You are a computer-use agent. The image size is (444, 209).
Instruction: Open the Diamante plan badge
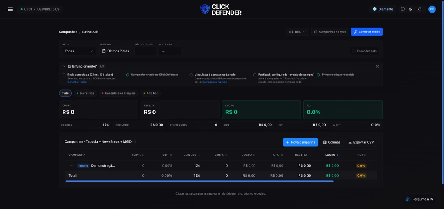click(383, 9)
